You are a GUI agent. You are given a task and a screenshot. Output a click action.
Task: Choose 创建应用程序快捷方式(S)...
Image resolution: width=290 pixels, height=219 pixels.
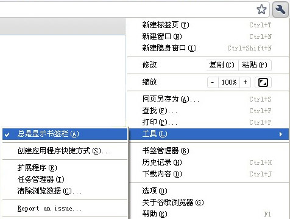coord(65,151)
